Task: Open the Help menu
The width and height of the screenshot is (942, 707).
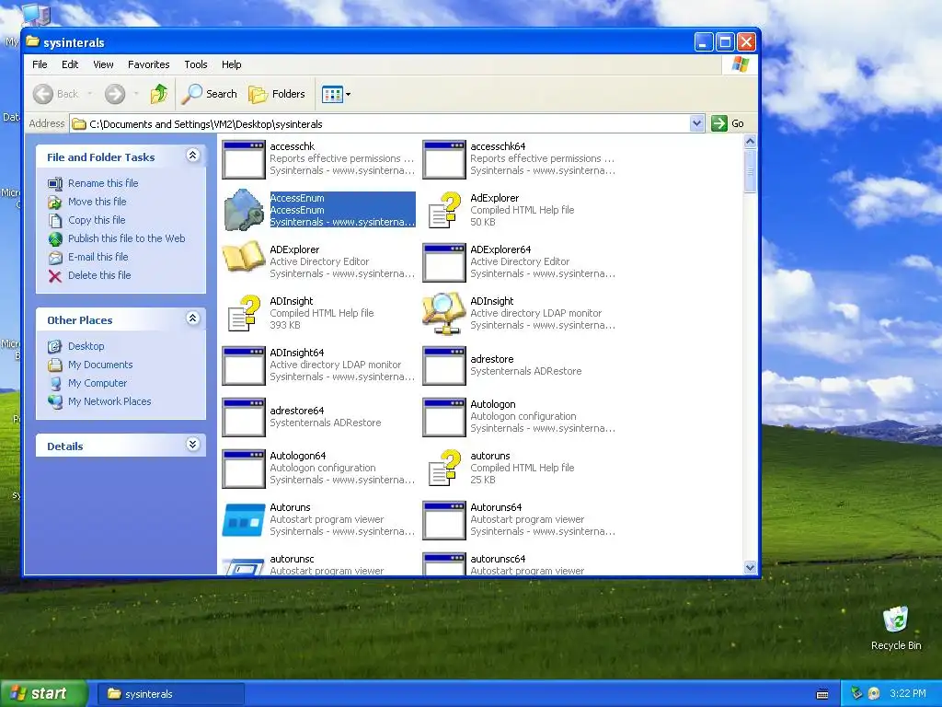Action: pos(231,64)
